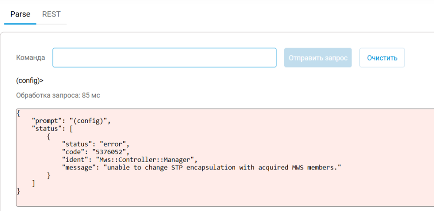Switch to the Parse tab
The height and width of the screenshot is (211, 434).
[20, 14]
